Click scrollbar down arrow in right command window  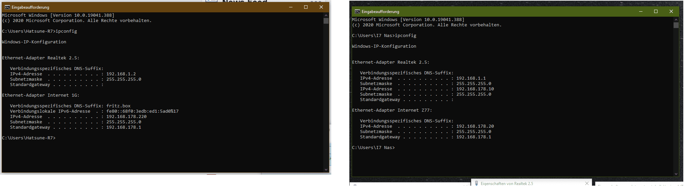676,174
